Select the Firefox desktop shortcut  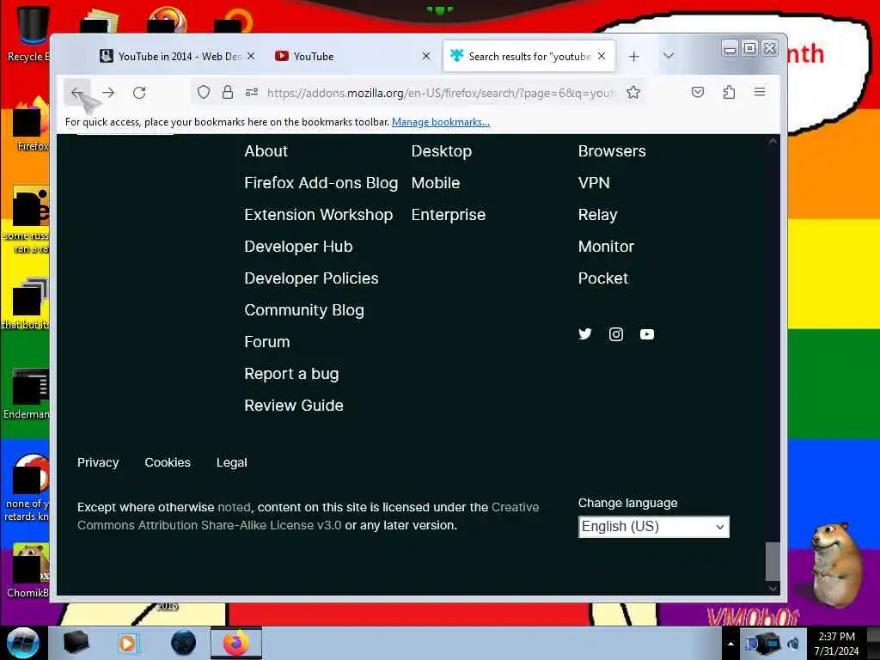31,124
